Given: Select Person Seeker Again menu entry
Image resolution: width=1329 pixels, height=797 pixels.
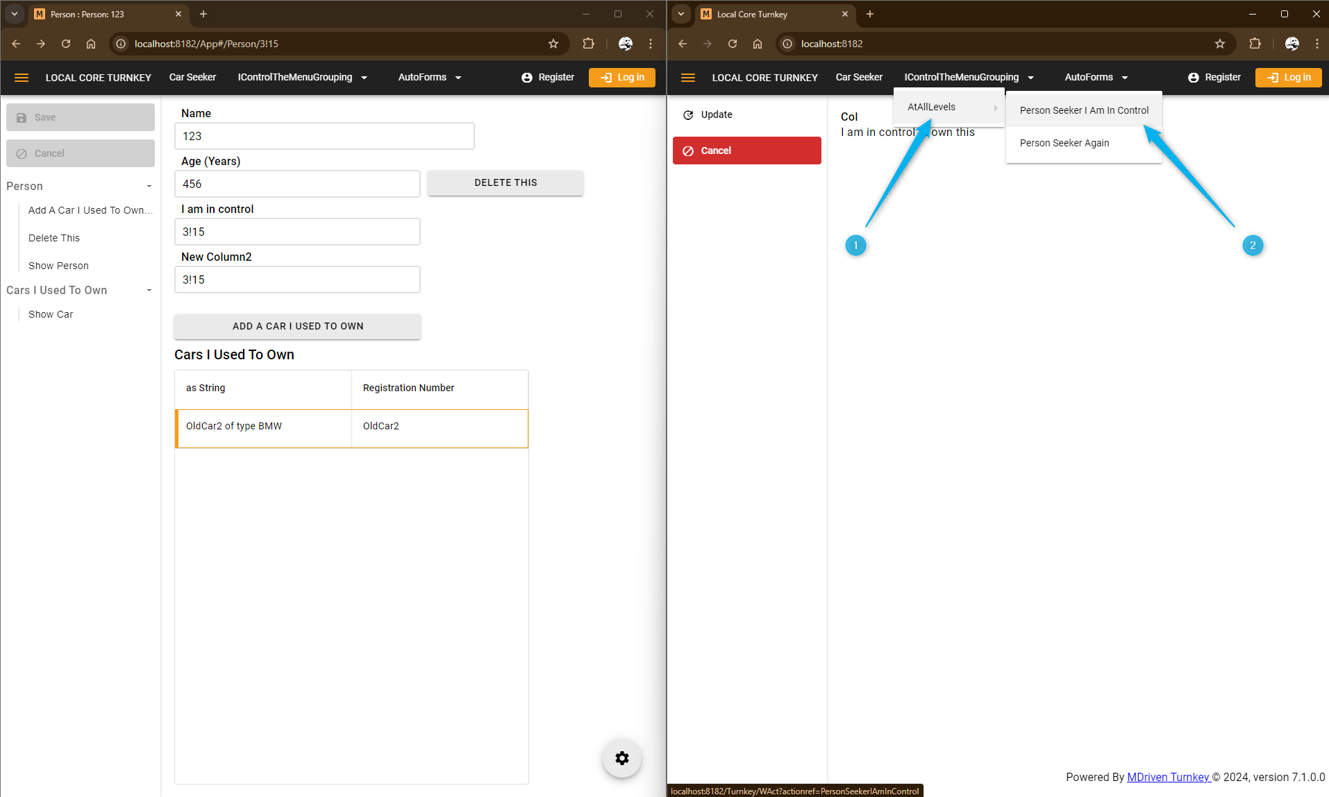Looking at the screenshot, I should pos(1064,143).
